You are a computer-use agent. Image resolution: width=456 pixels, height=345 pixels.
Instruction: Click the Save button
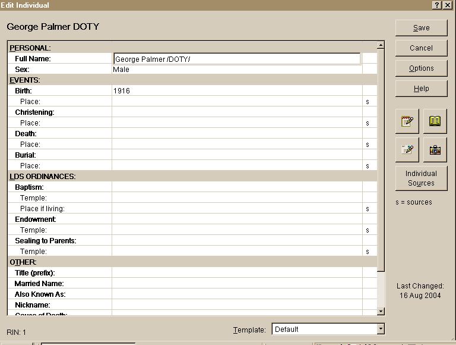tap(421, 28)
